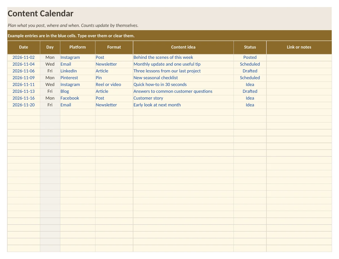Select the Content Calendar title cell

click(169, 14)
